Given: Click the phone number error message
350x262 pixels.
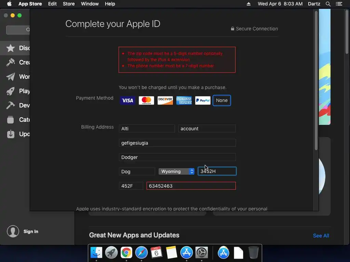Looking at the screenshot, I should [x=171, y=66].
